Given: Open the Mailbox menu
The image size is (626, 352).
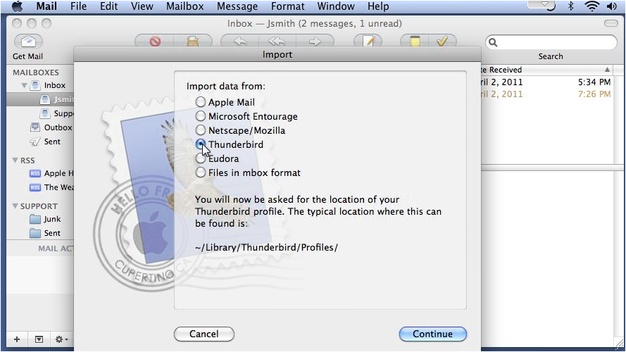Looking at the screenshot, I should (185, 6).
